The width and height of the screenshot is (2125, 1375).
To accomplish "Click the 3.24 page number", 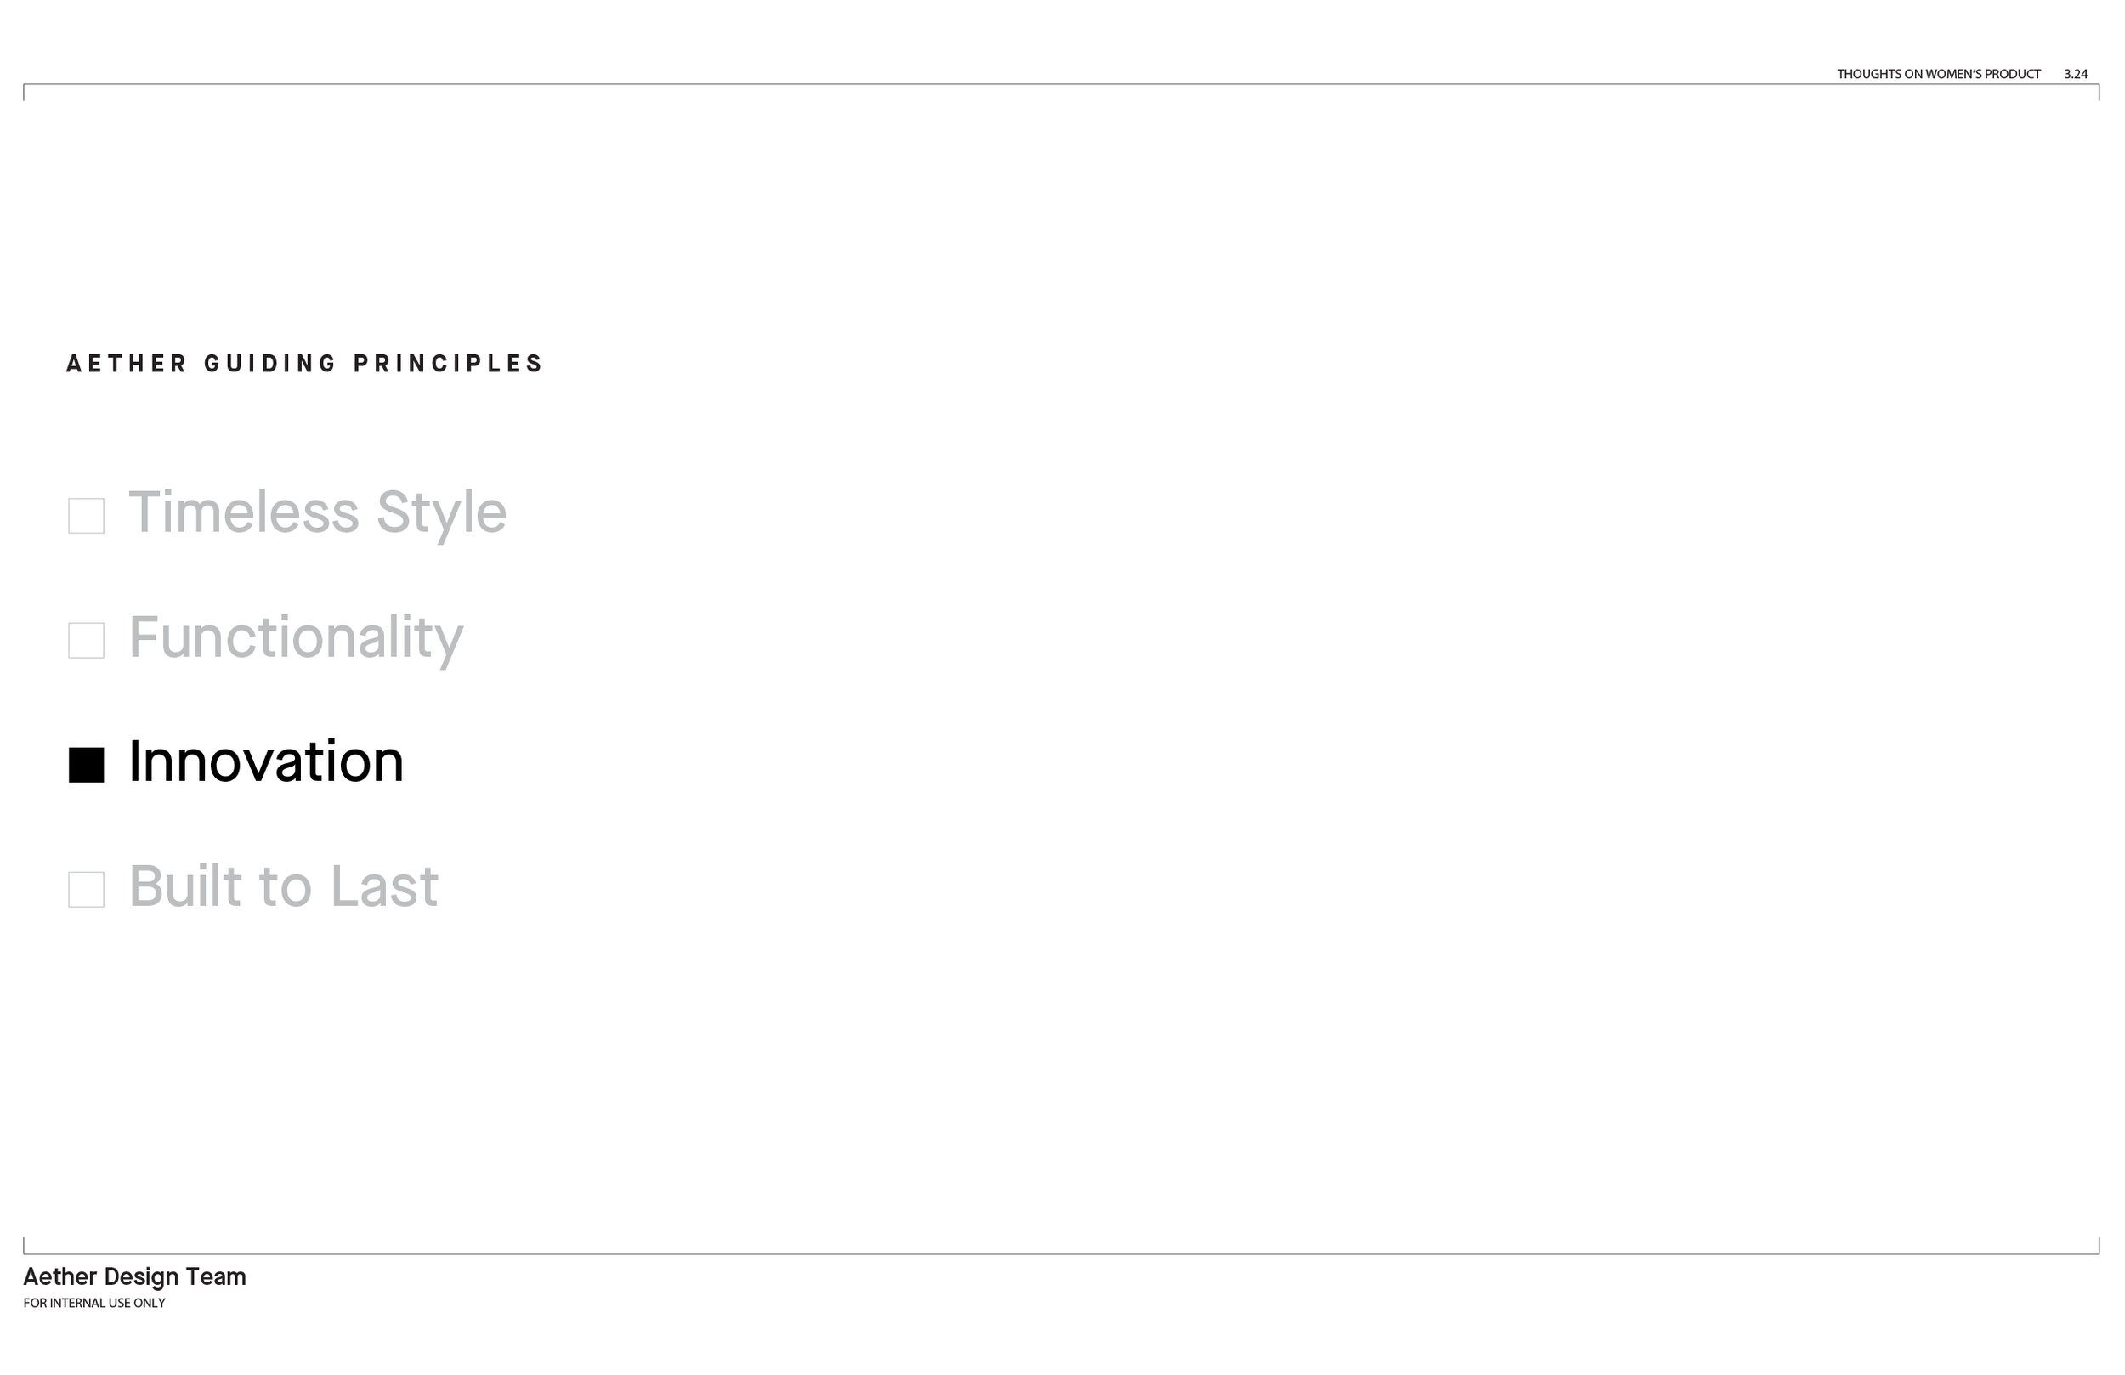I will coord(2076,74).
